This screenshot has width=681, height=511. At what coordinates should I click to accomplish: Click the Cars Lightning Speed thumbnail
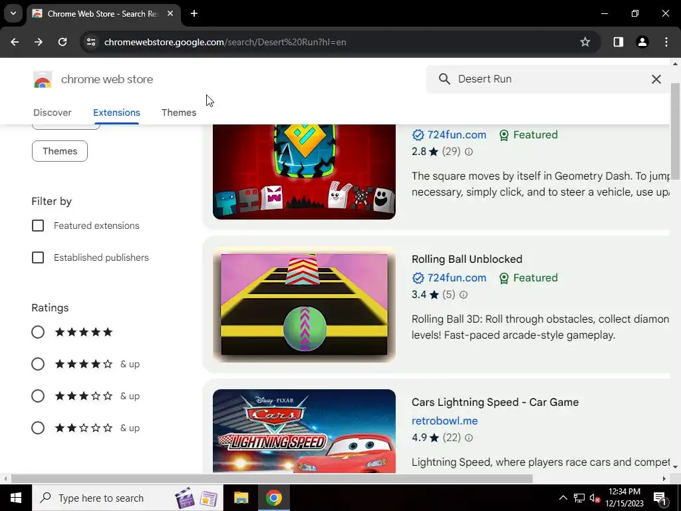[x=304, y=431]
